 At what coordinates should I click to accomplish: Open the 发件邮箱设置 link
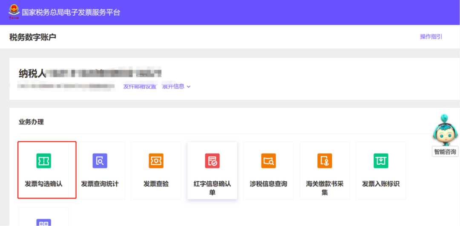click(140, 86)
